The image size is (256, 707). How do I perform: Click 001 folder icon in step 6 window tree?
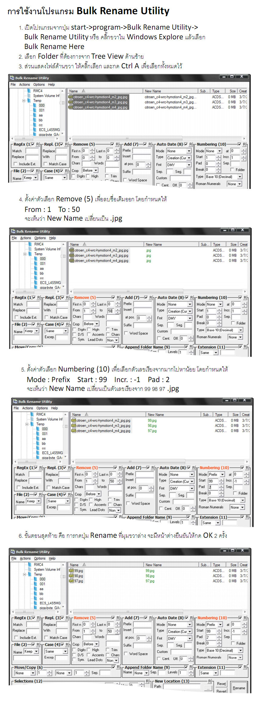click(x=36, y=584)
